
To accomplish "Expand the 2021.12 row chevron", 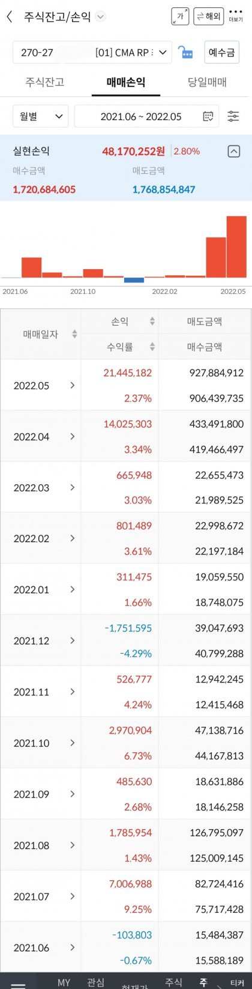I will point(73,641).
